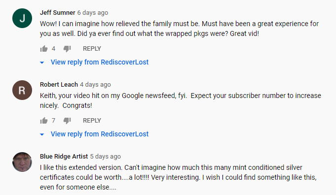
Task: Reply to Jeff Sumner's comment
Action: coord(92,49)
